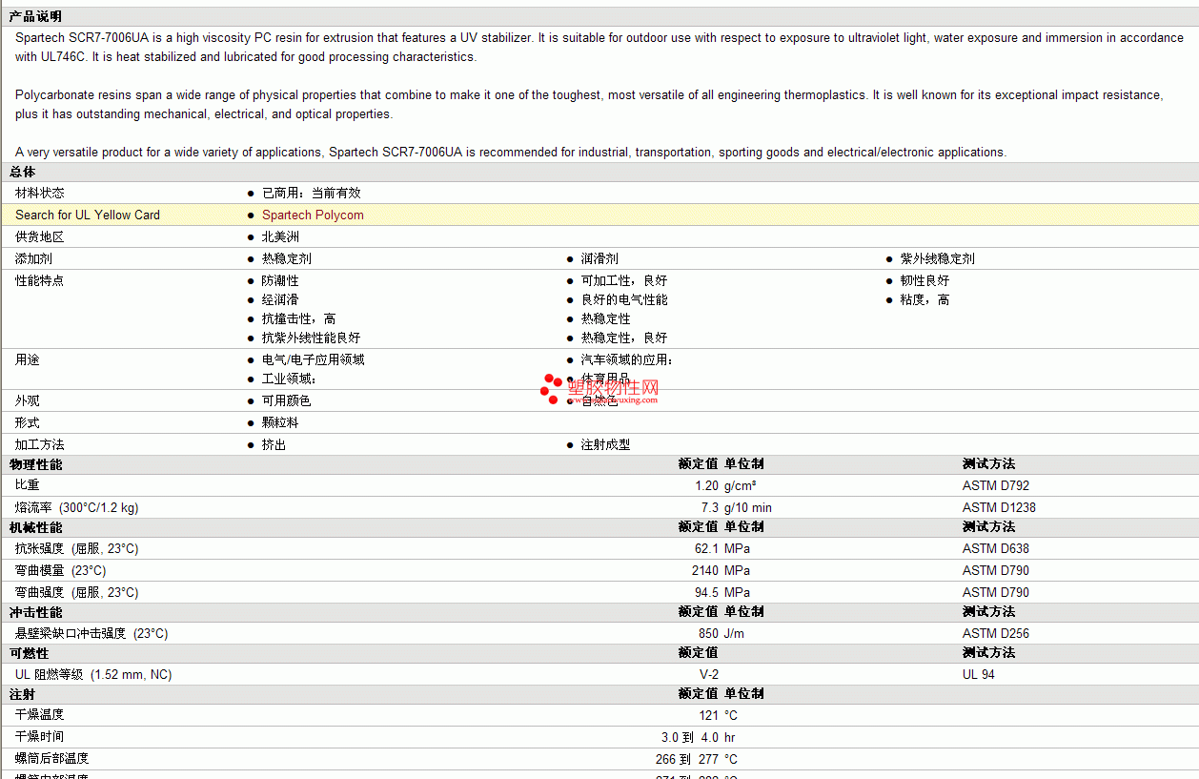
Task: Select the 供货地区 row label
Action: point(40,236)
